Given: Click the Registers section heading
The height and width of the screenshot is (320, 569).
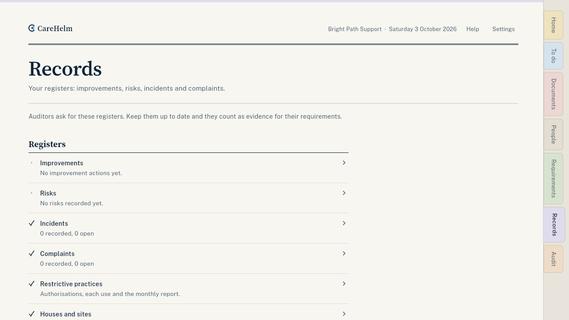Looking at the screenshot, I should pos(47,144).
